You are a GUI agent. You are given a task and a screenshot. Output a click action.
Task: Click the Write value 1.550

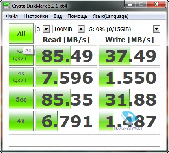(x=130, y=77)
